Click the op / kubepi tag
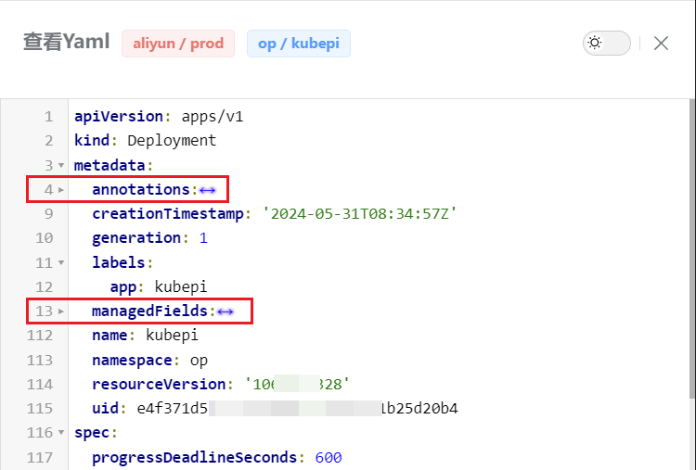696x470 pixels. pos(298,44)
